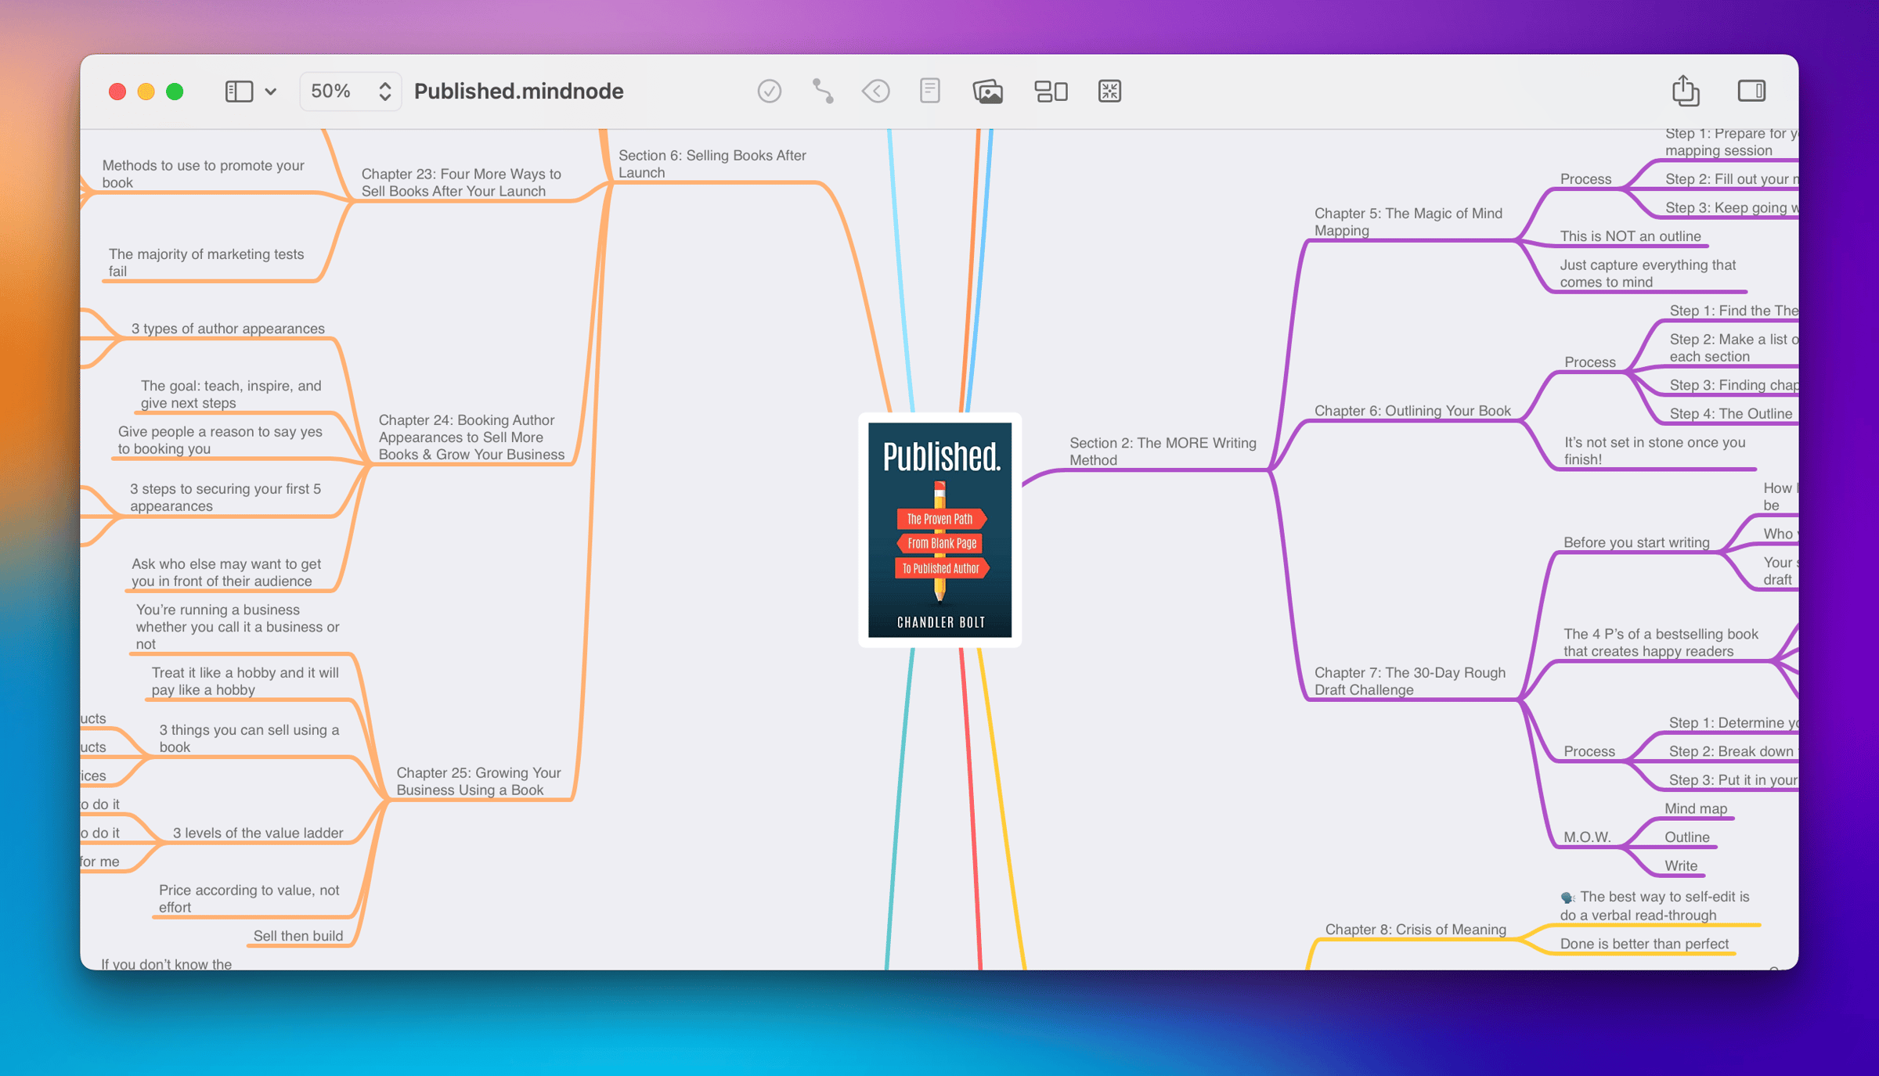The width and height of the screenshot is (1879, 1076).
Task: Select node The majority of marketing tests fail
Action: pyautogui.click(x=206, y=262)
